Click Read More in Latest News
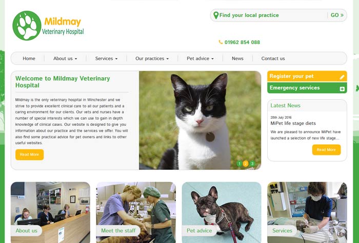The height and width of the screenshot is (243, 359). tap(326, 150)
